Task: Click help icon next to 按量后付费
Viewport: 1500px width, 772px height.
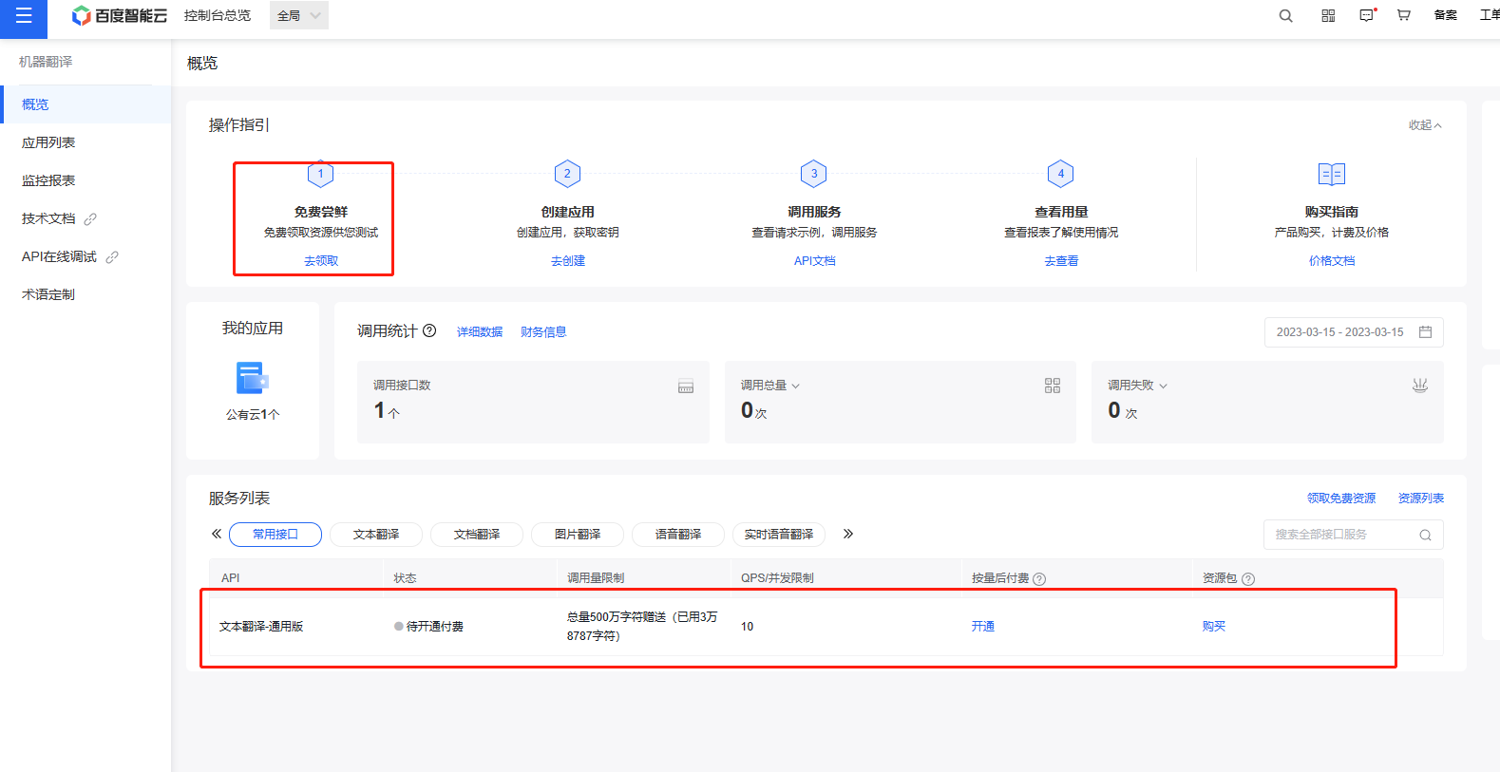Action: [1039, 579]
